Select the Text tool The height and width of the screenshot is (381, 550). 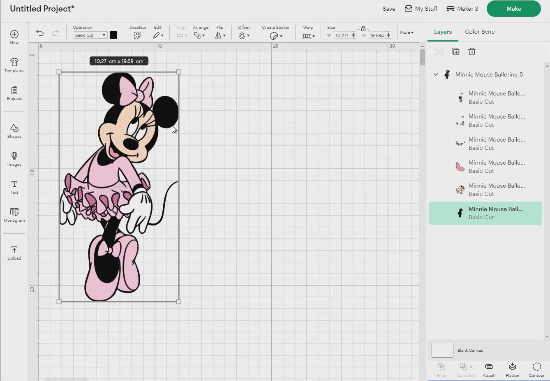(14, 187)
